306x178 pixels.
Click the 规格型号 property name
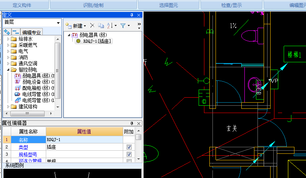coord(28,155)
